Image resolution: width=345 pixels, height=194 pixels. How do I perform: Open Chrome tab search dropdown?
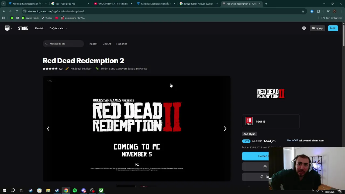[3, 4]
